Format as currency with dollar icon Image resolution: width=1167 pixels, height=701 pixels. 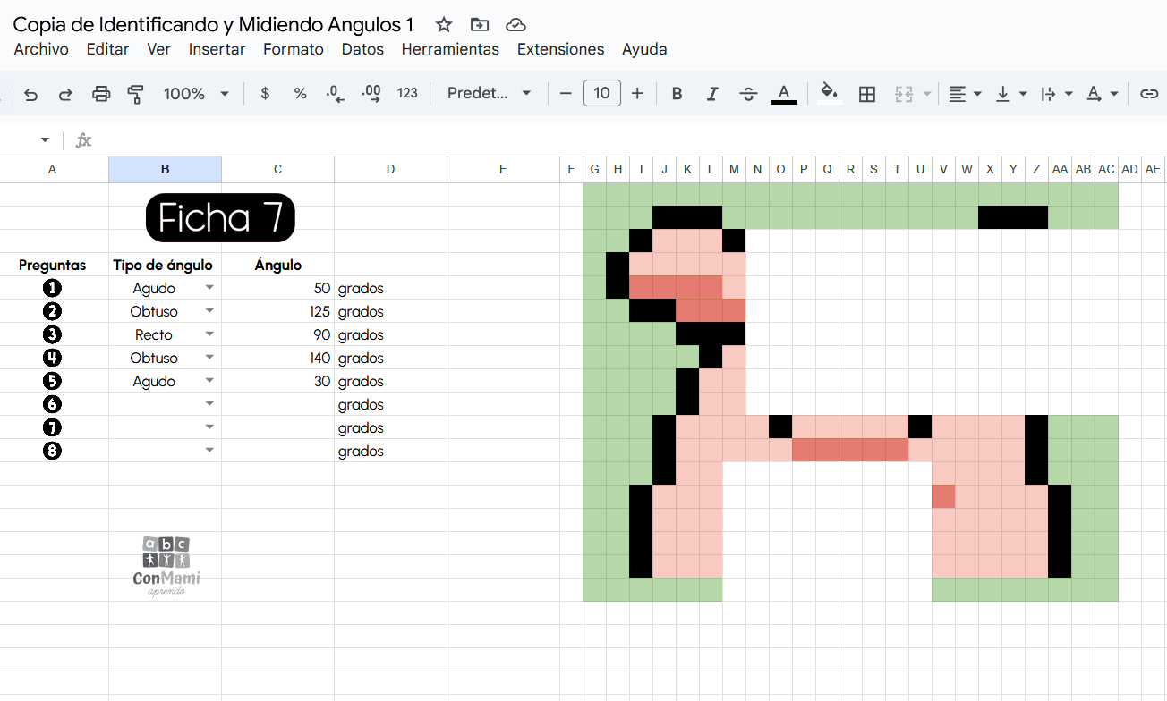click(x=265, y=94)
